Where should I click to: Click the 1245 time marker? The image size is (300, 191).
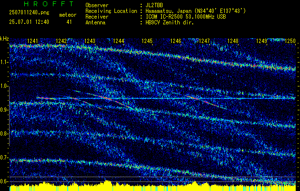(x=147, y=41)
